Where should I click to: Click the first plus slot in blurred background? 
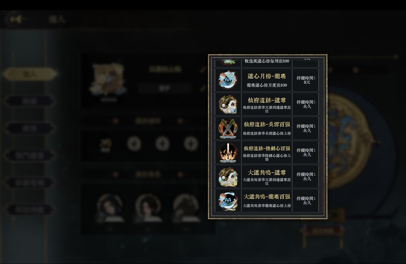(x=134, y=144)
